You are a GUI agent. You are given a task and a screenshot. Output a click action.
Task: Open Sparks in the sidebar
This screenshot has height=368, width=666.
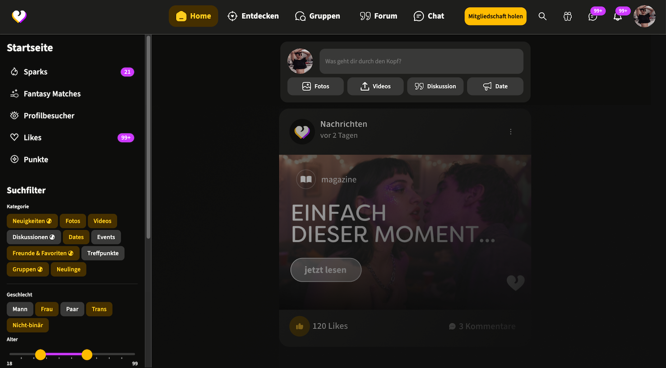[36, 72]
